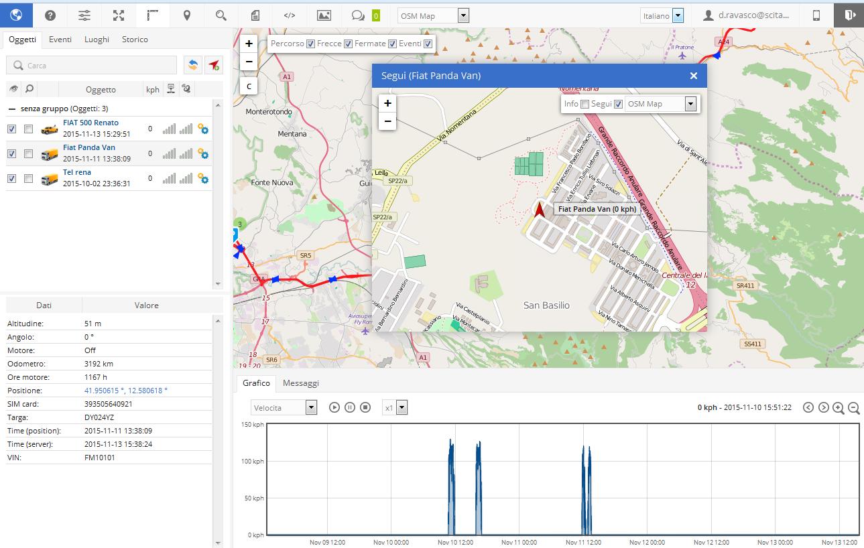Log out using the exit door icon

849,15
